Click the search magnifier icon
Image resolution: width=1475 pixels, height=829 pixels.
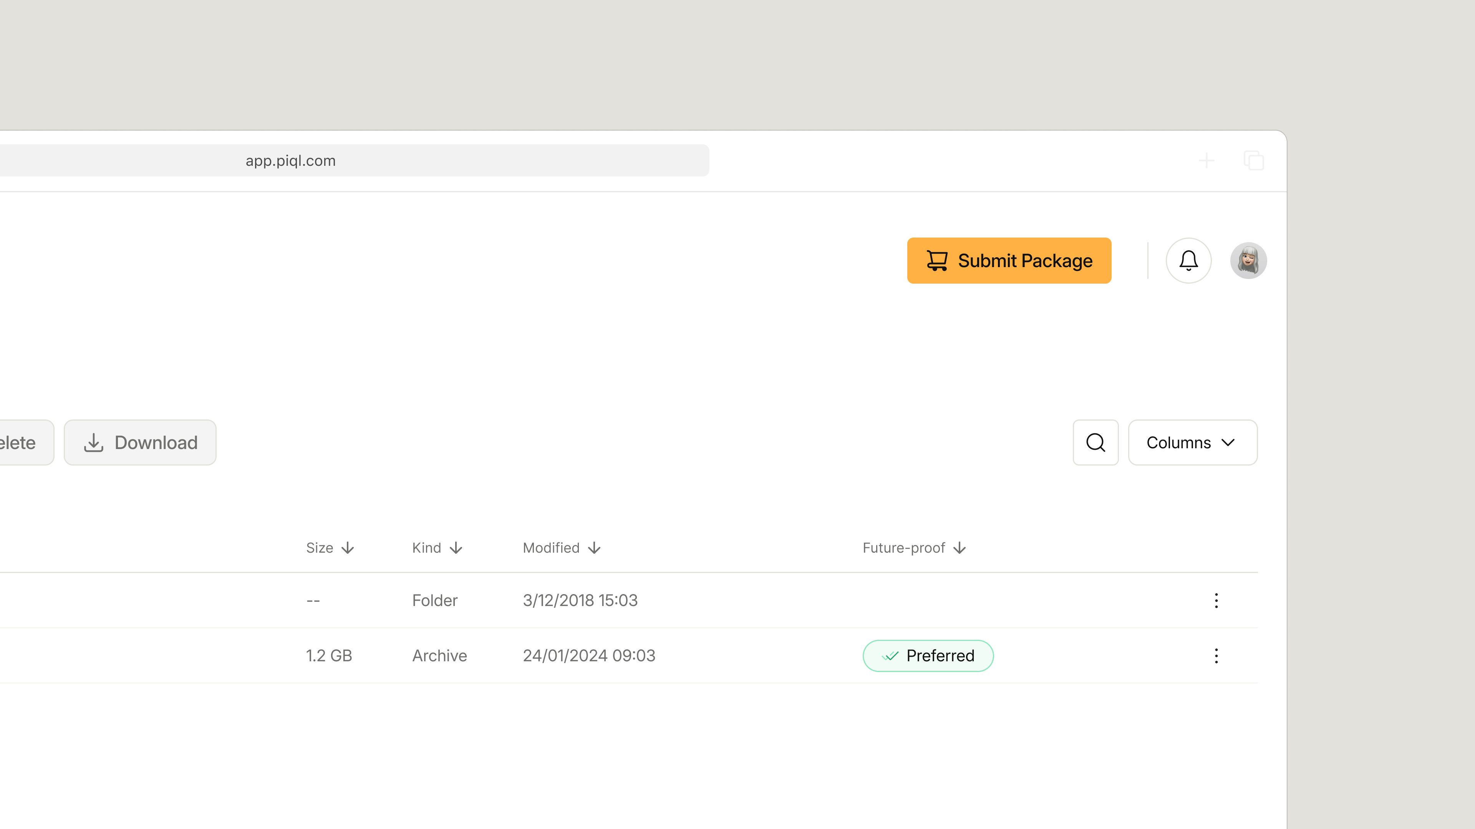point(1095,442)
